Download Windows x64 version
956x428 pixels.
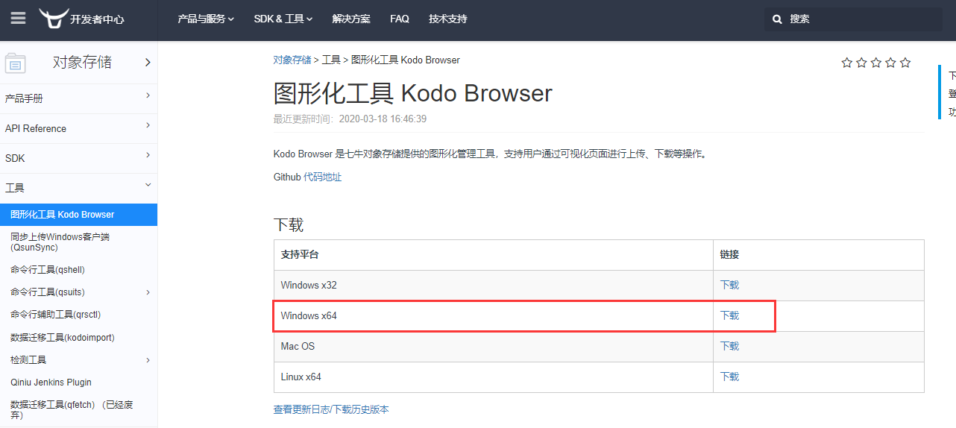pyautogui.click(x=729, y=315)
